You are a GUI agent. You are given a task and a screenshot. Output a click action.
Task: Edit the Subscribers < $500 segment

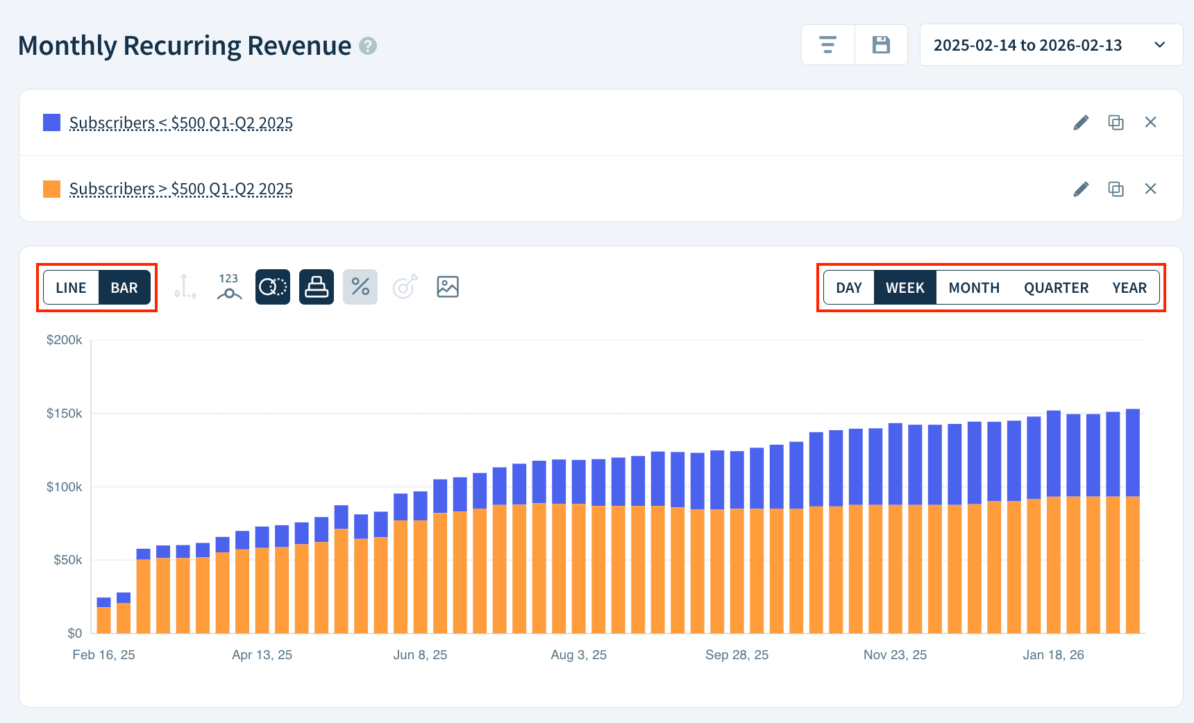pos(1081,123)
